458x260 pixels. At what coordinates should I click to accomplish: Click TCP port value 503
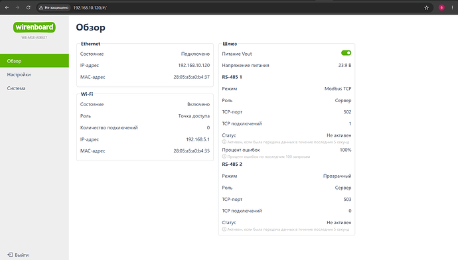(348, 199)
